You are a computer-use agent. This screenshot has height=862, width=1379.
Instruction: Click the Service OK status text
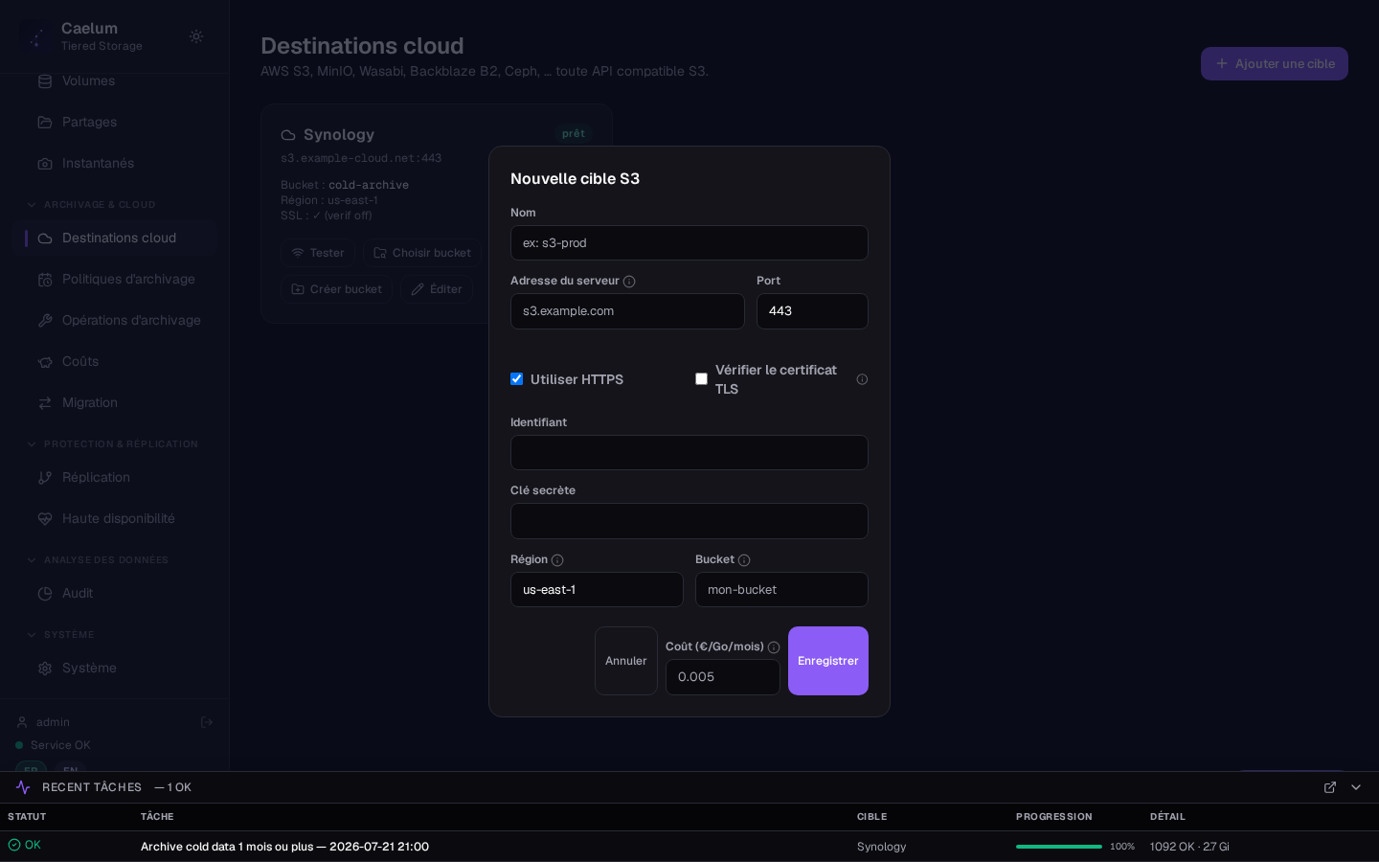coord(60,745)
